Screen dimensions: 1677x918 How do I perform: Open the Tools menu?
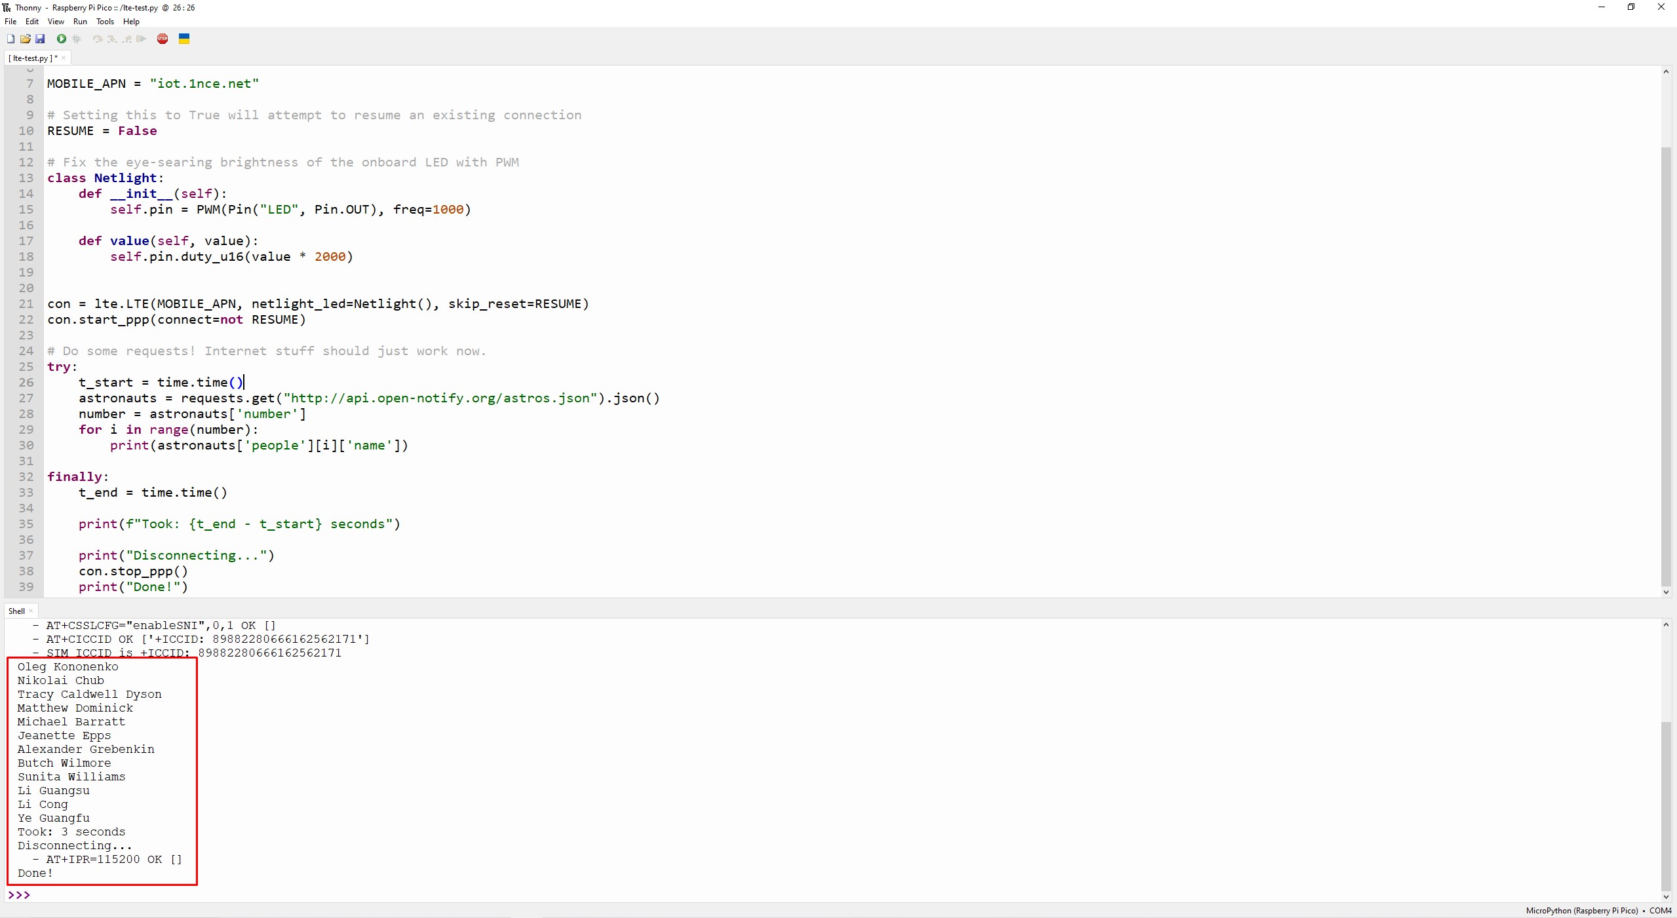coord(105,22)
